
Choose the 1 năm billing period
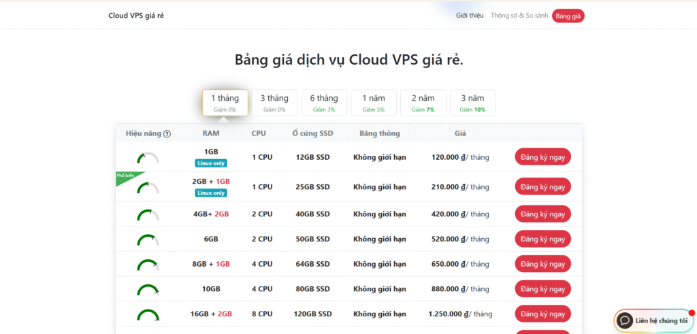tap(373, 103)
